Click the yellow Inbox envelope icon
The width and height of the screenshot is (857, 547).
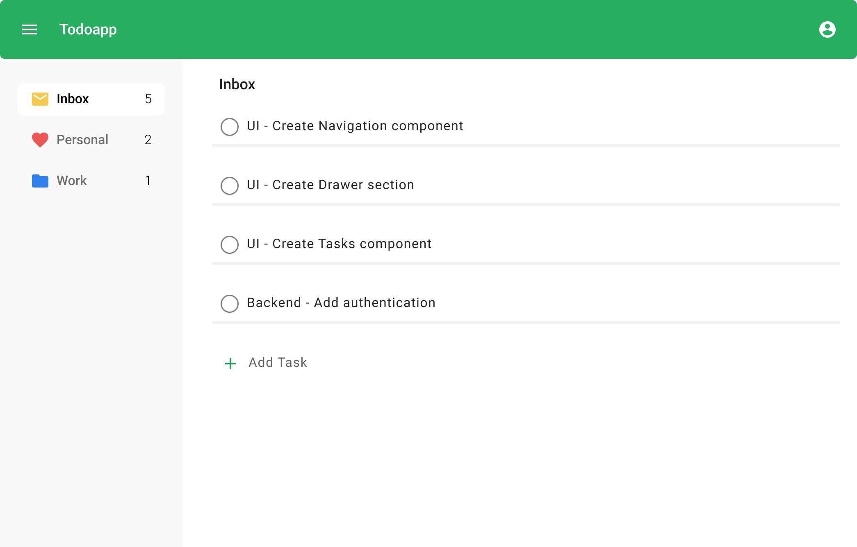coord(40,99)
